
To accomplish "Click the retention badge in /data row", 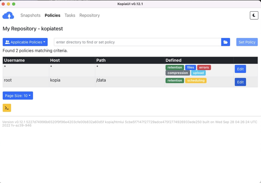I will pyautogui.click(x=175, y=81).
